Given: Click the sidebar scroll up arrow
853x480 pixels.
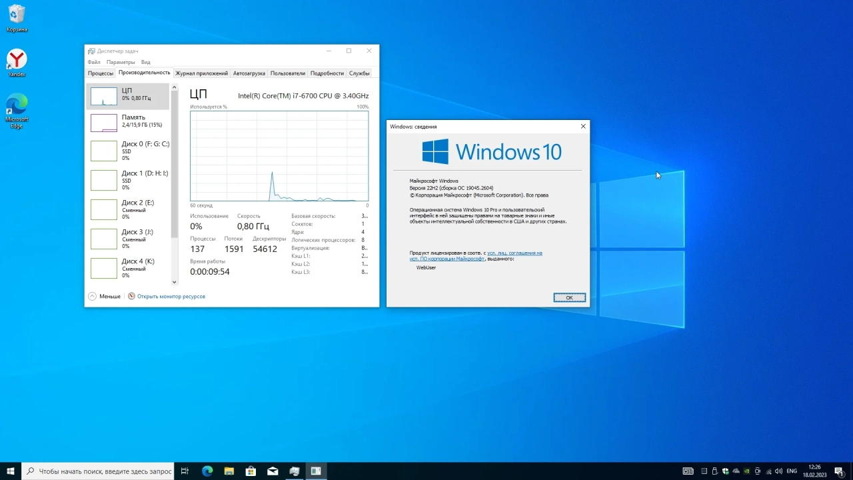Looking at the screenshot, I should point(175,87).
